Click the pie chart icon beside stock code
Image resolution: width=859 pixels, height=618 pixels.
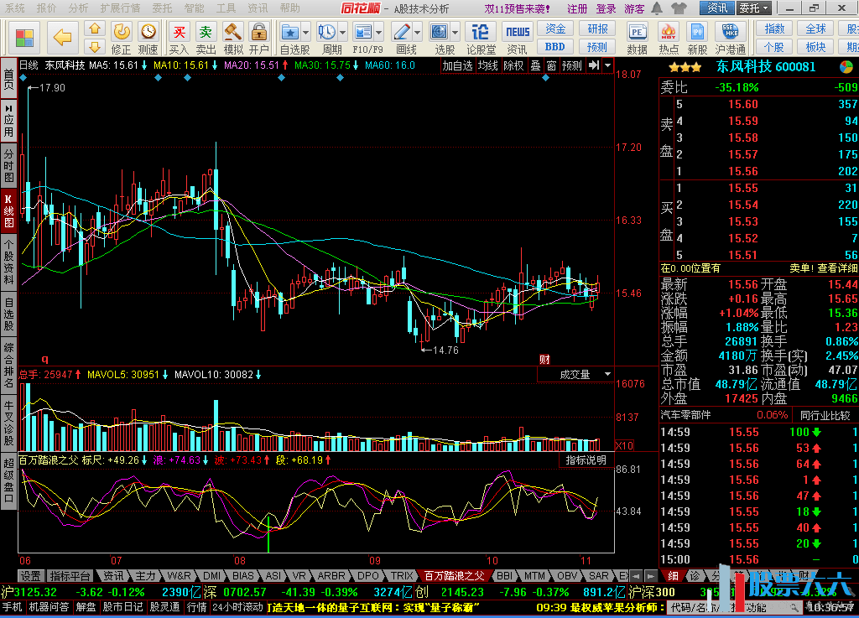(x=846, y=67)
